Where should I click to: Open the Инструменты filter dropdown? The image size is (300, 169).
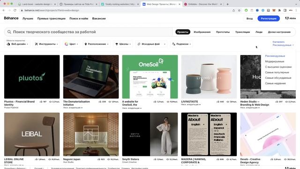click(46, 44)
